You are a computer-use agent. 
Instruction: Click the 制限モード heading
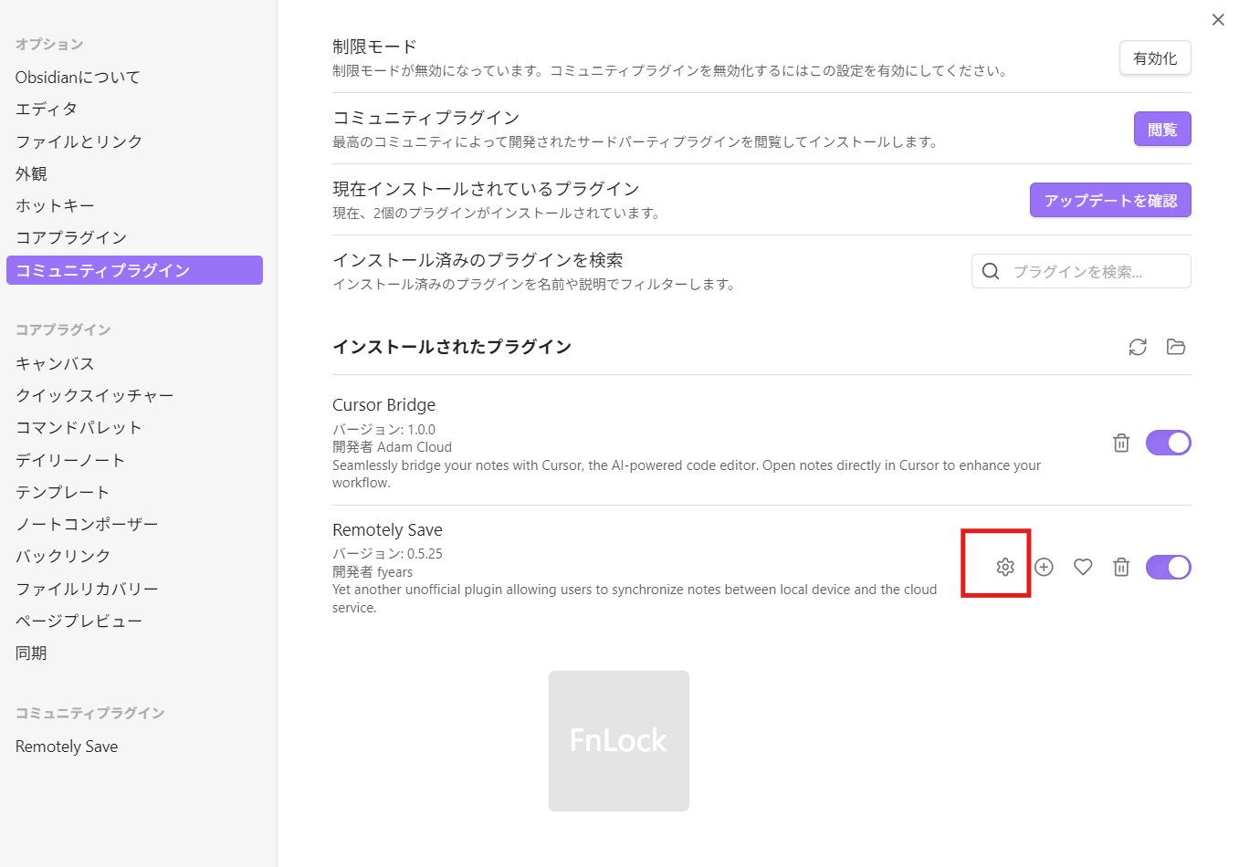[x=374, y=47]
